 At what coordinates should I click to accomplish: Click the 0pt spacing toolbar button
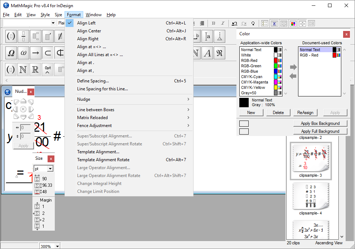click(48, 69)
